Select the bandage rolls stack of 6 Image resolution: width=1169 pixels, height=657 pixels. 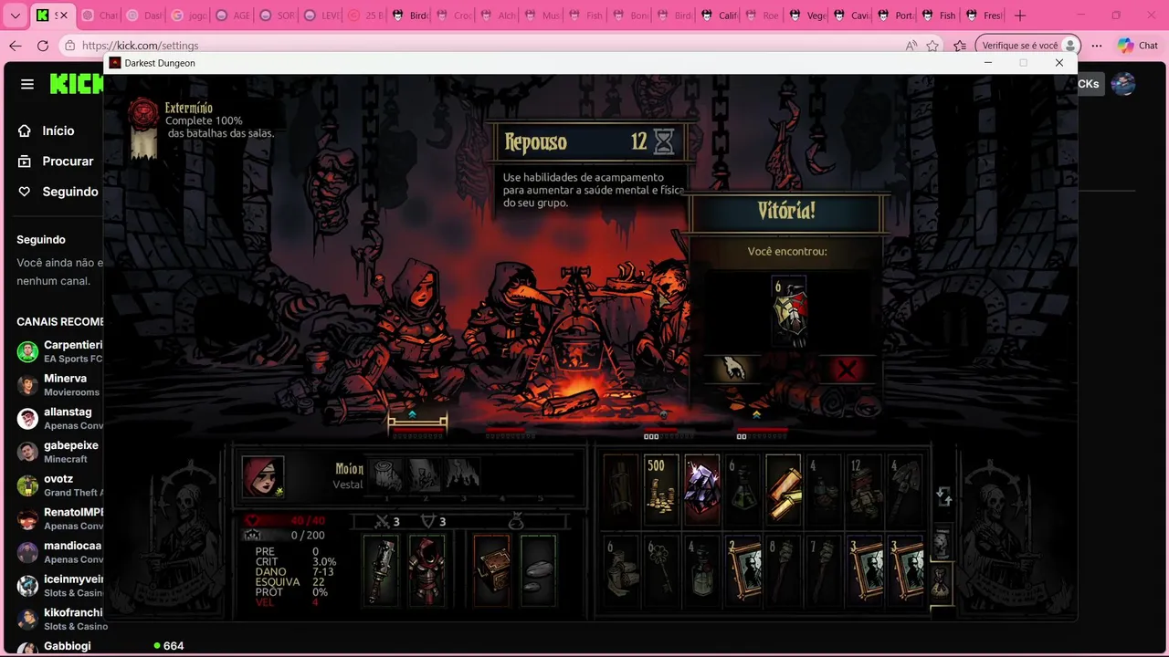click(x=621, y=568)
